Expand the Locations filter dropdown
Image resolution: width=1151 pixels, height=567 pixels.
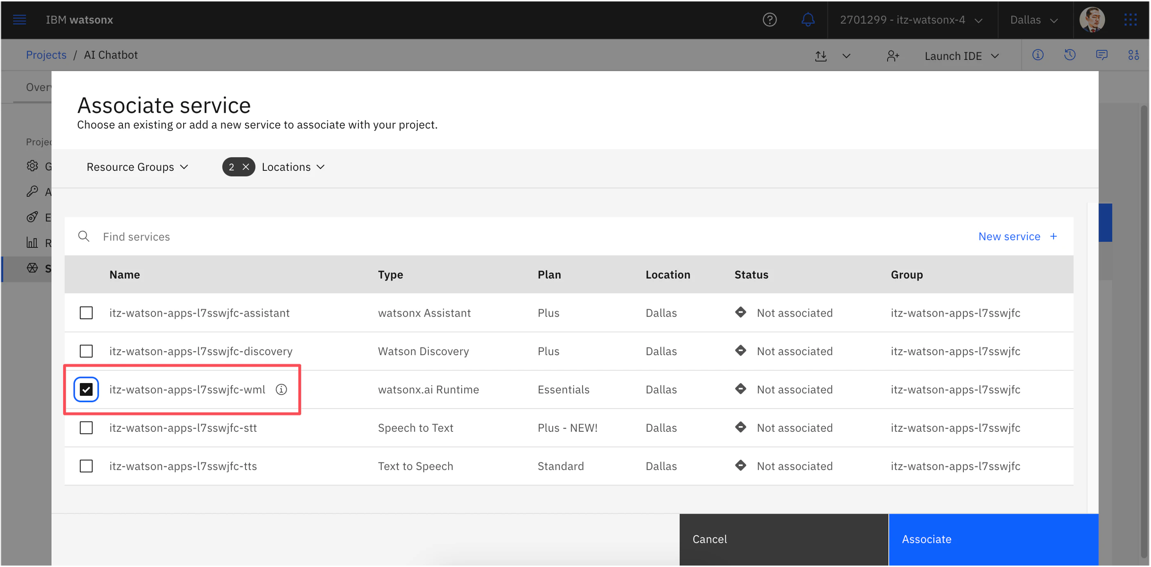click(293, 167)
